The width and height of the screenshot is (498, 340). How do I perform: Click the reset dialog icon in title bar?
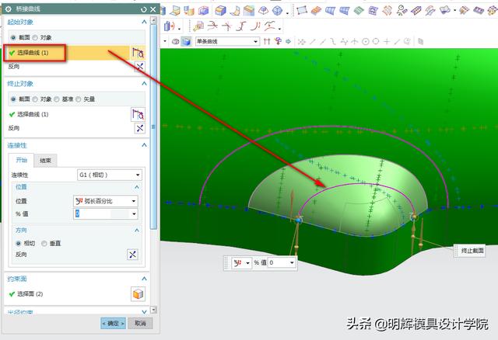144,9
